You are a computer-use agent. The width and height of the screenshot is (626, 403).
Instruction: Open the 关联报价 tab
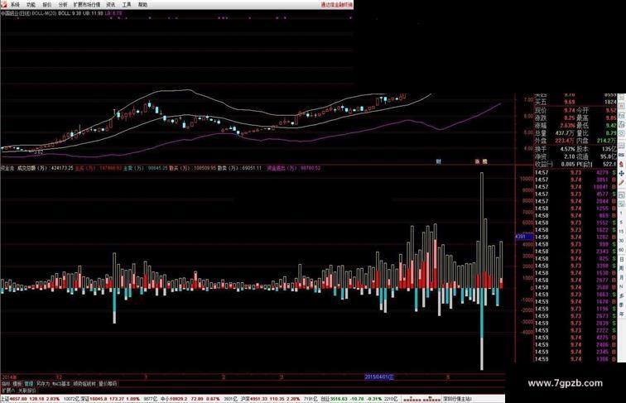[x=27, y=390]
